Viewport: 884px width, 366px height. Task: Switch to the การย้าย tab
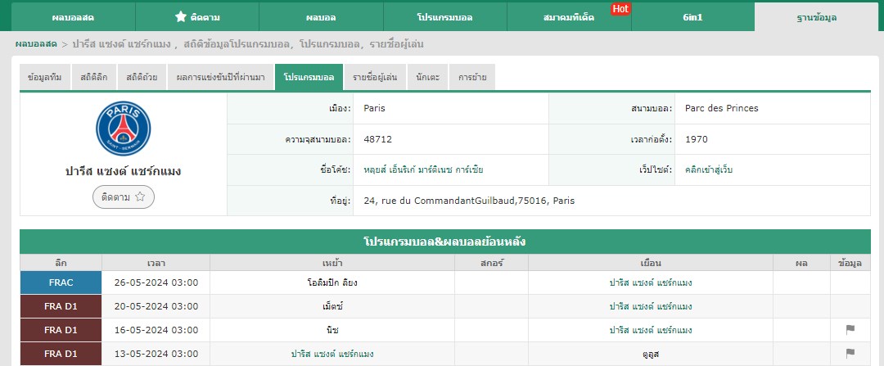click(x=472, y=77)
